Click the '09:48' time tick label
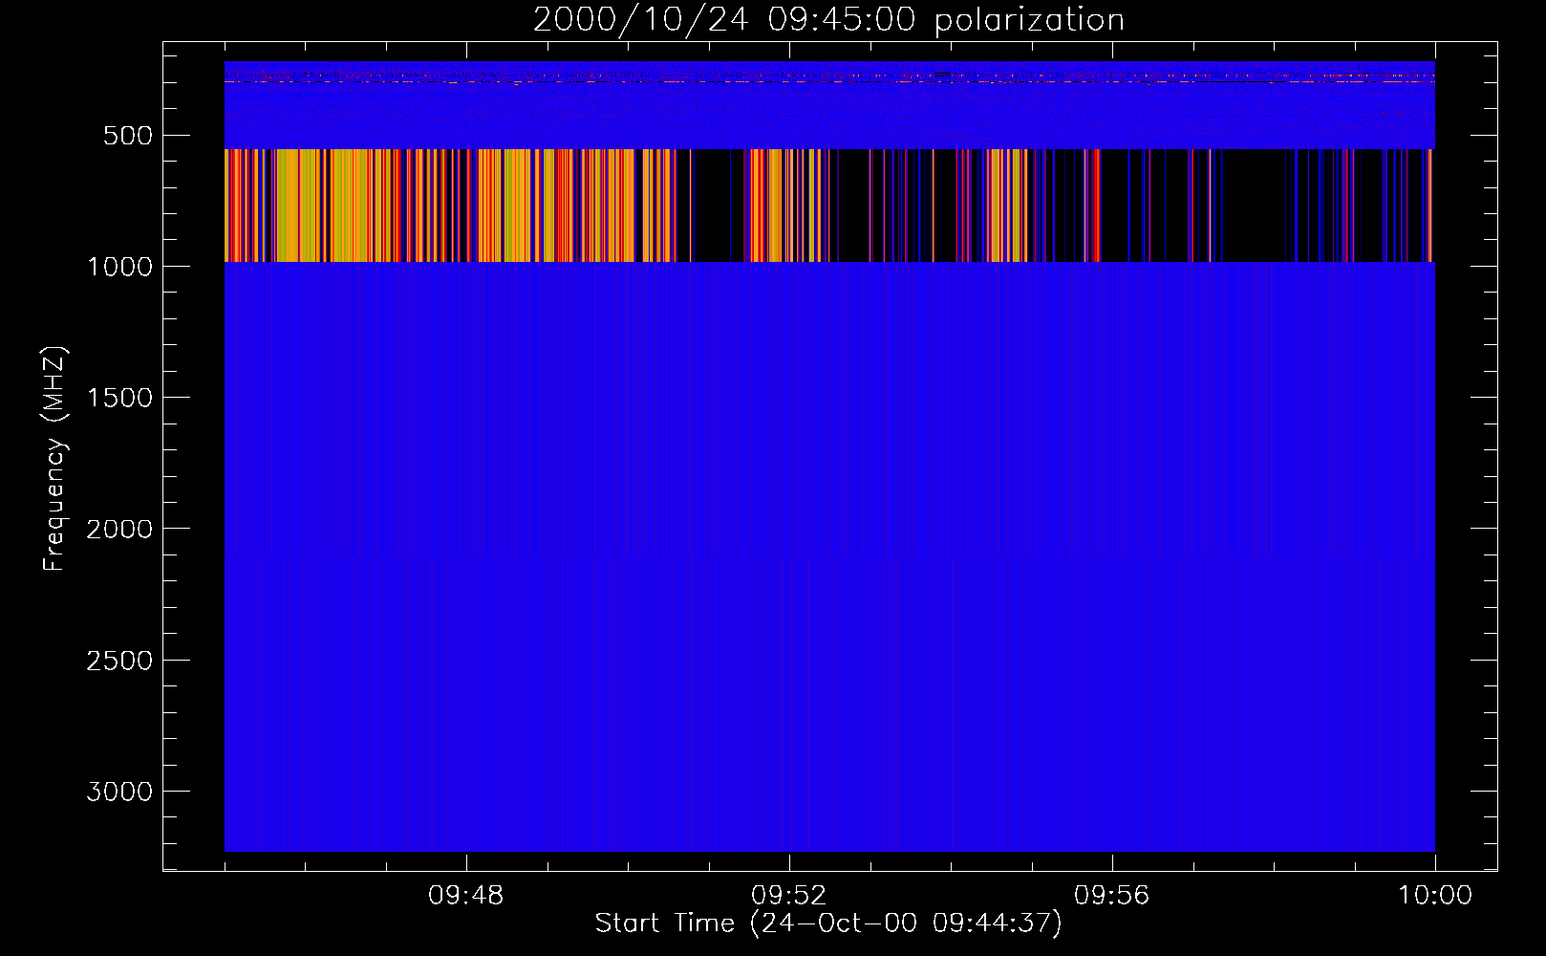The height and width of the screenshot is (956, 1546). tap(465, 896)
